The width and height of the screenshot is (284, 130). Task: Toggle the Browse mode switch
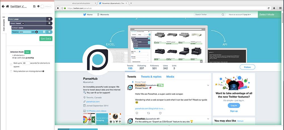click(x=46, y=6)
